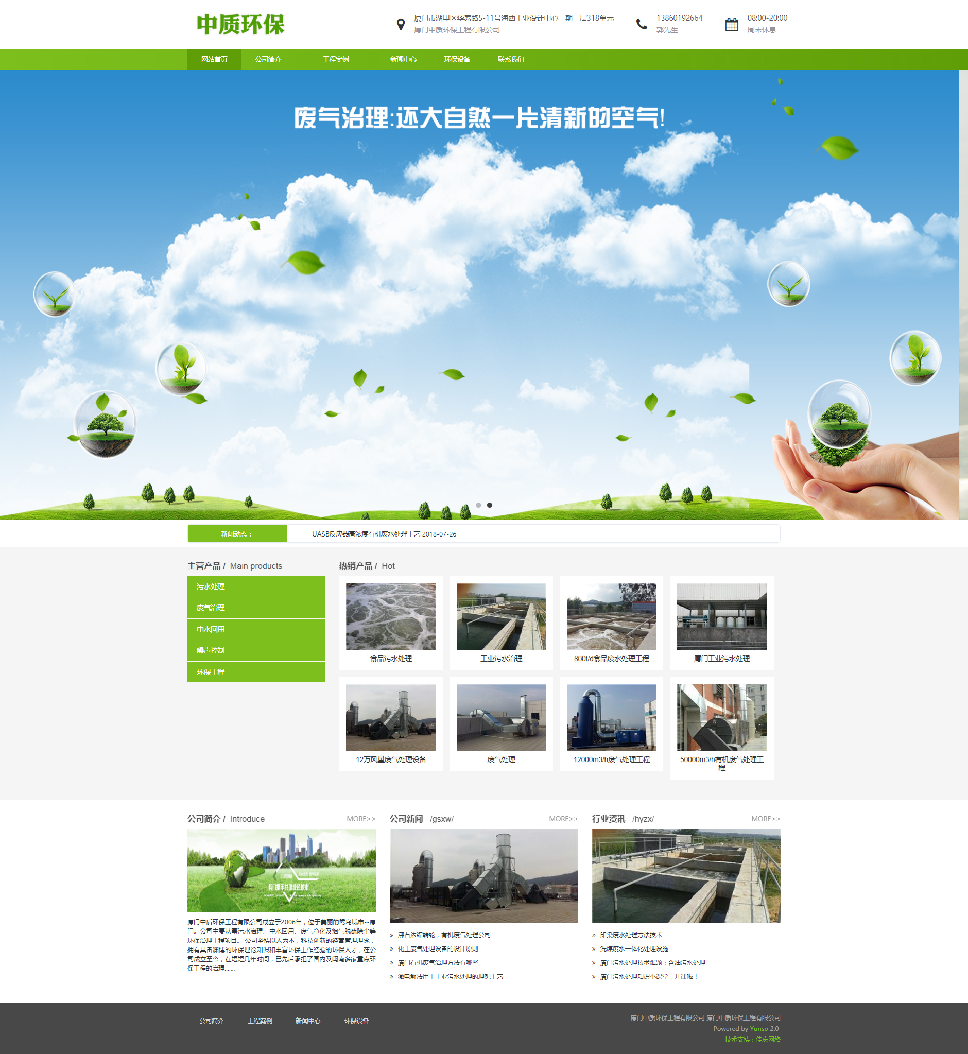Viewport: 968px width, 1054px height.
Task: Click the calendar icon beside business hours
Action: [x=731, y=25]
